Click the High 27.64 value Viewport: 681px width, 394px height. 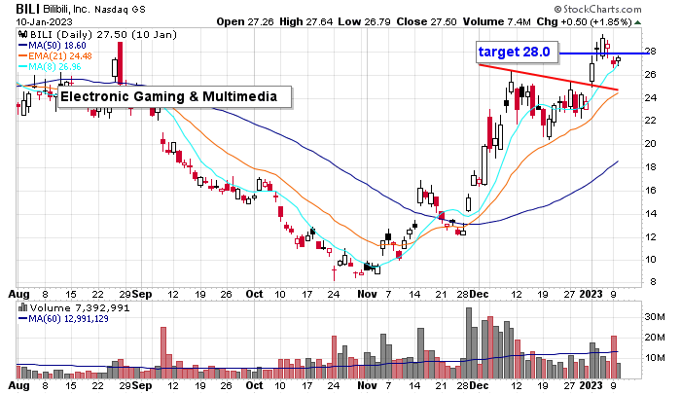(306, 21)
